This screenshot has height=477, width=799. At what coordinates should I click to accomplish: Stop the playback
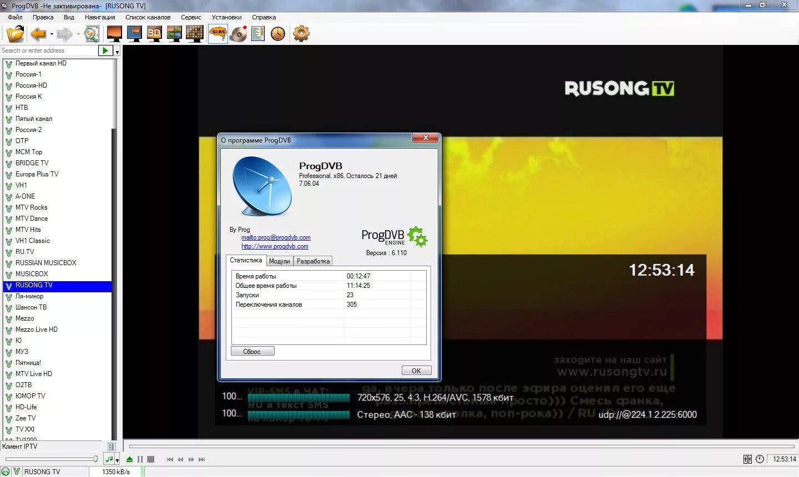pos(150,459)
